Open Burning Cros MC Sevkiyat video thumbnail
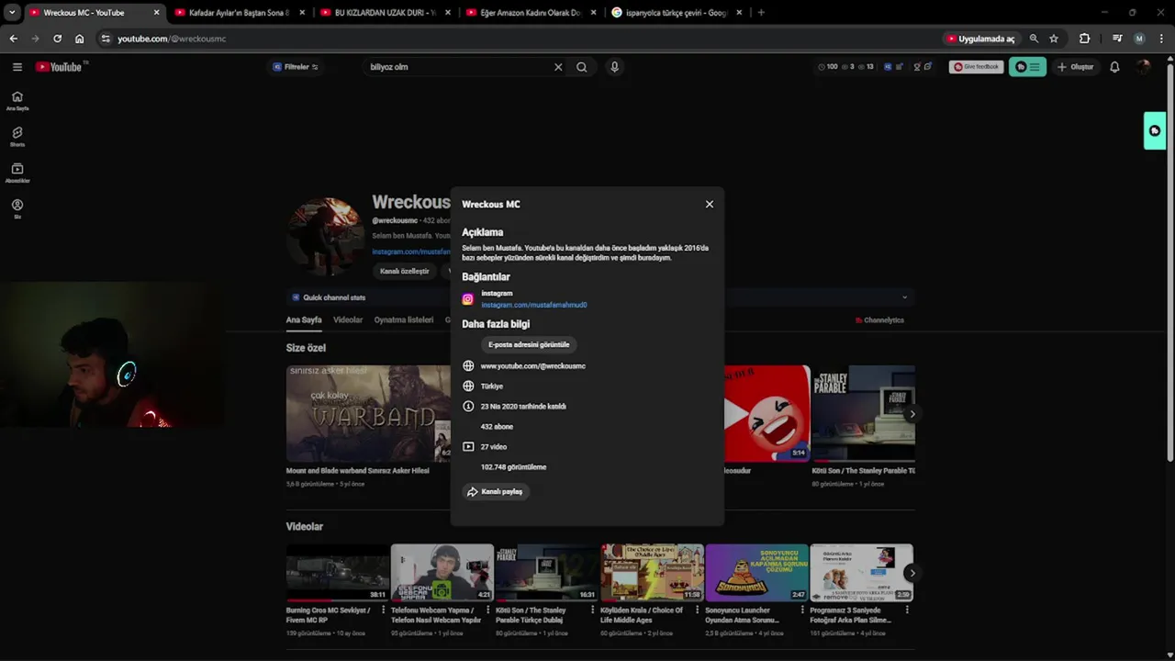Screen dimensions: 1175x661 [337, 573]
